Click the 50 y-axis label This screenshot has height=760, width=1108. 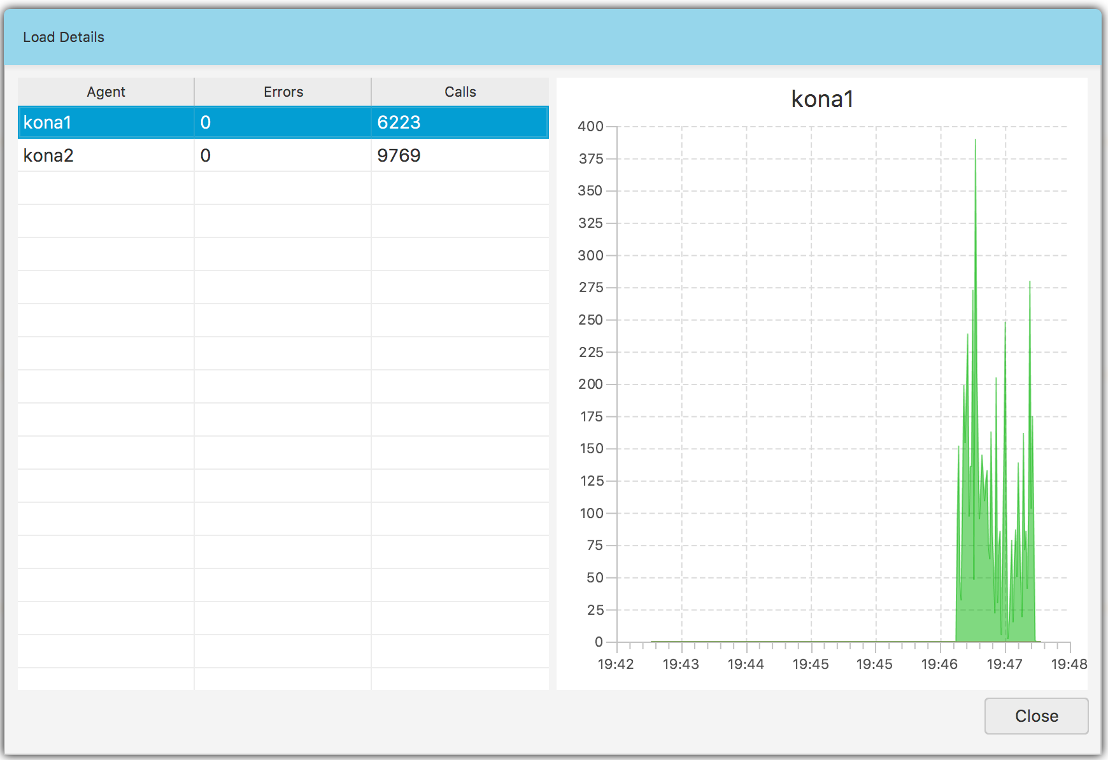[x=595, y=577]
